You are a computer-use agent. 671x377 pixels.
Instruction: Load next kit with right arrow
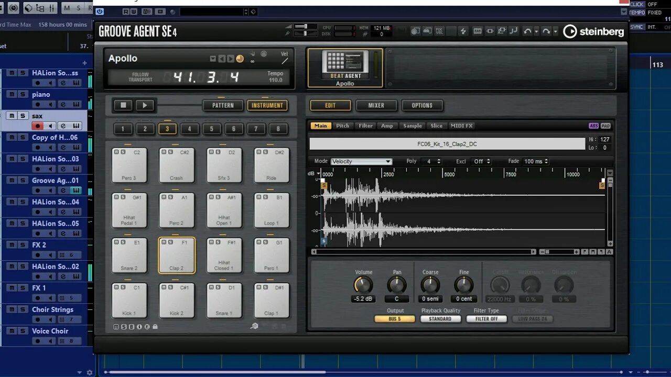point(230,59)
